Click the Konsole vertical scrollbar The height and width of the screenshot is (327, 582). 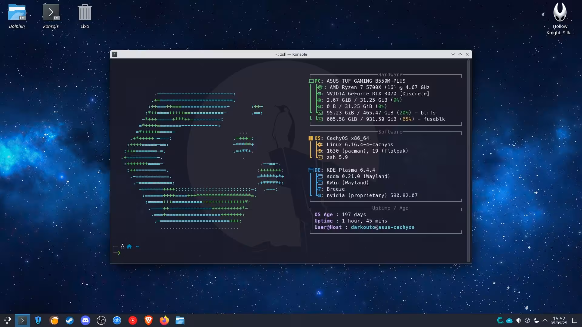469,160
